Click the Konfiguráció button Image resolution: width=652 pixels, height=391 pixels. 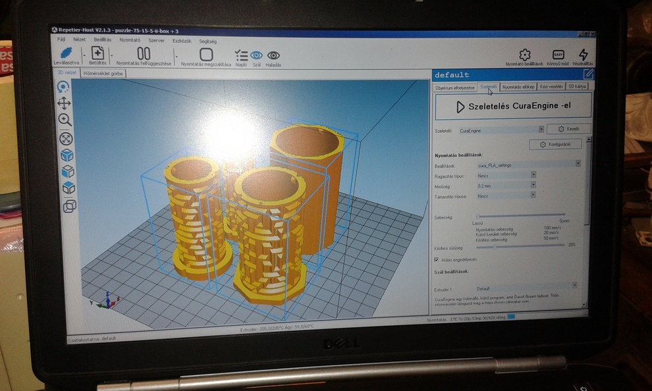point(555,144)
